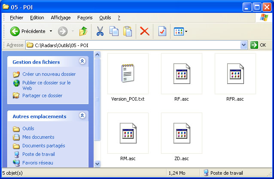The width and height of the screenshot is (274, 179).
Task: Open properties with the checkmark page icon
Action: tap(162, 31)
